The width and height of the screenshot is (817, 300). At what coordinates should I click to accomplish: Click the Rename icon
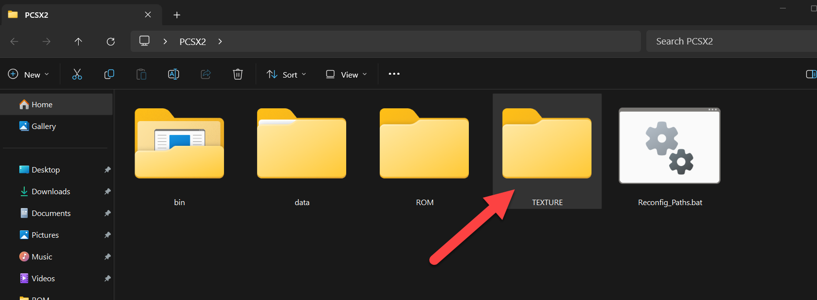(174, 74)
